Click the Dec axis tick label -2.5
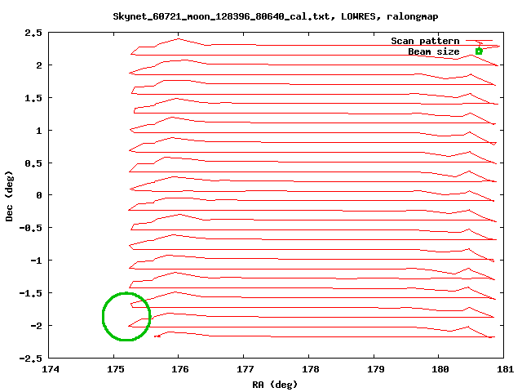Image resolution: width=522 pixels, height=392 pixels. click(x=31, y=359)
